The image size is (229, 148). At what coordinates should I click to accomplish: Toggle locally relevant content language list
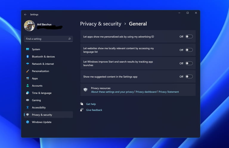pos(189,50)
